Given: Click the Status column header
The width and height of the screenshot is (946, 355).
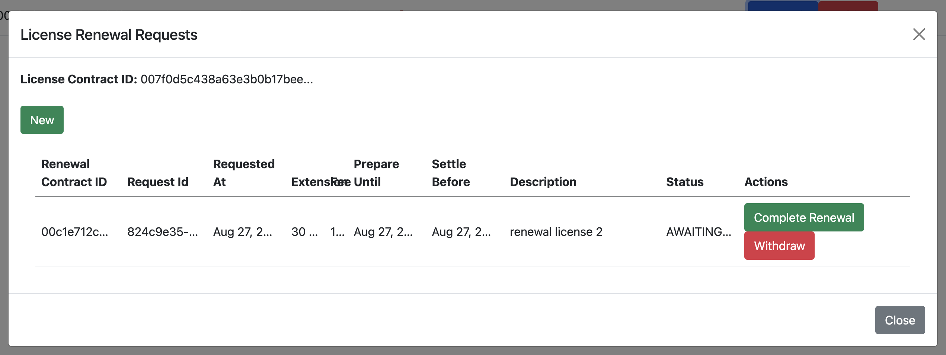Looking at the screenshot, I should click(685, 182).
